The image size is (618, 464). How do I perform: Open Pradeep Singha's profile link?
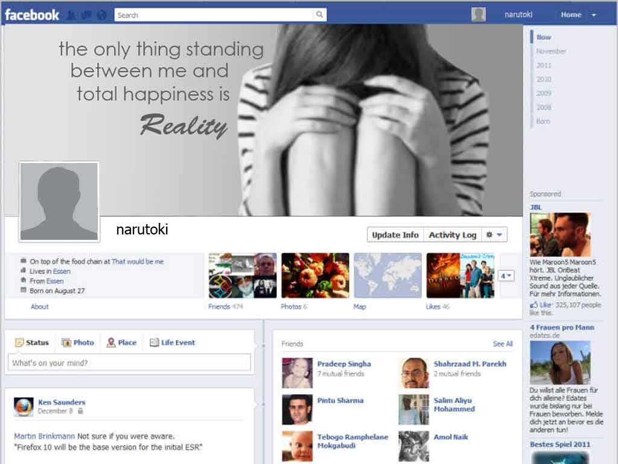(x=344, y=364)
